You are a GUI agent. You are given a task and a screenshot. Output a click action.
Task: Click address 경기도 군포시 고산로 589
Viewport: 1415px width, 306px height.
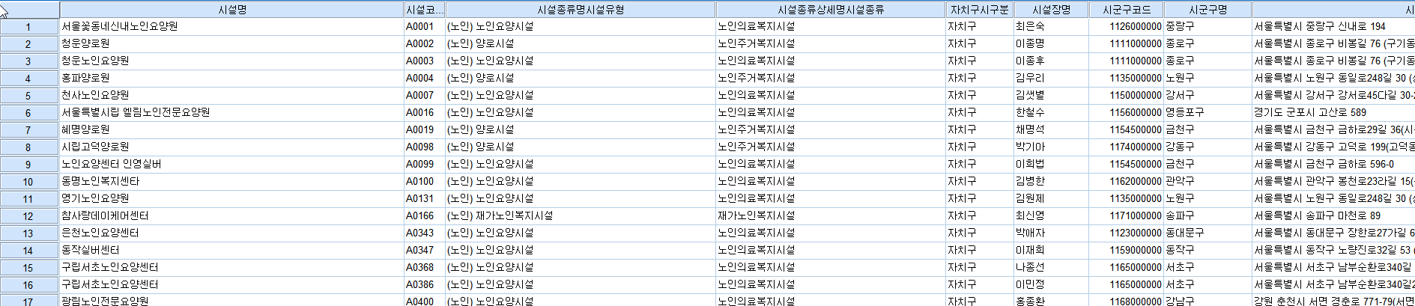pyautogui.click(x=1333, y=112)
